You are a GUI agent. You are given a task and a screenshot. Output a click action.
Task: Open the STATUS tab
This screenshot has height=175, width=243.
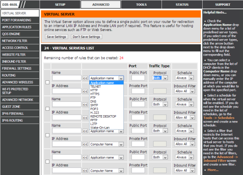pyautogui.click(x=182, y=5)
